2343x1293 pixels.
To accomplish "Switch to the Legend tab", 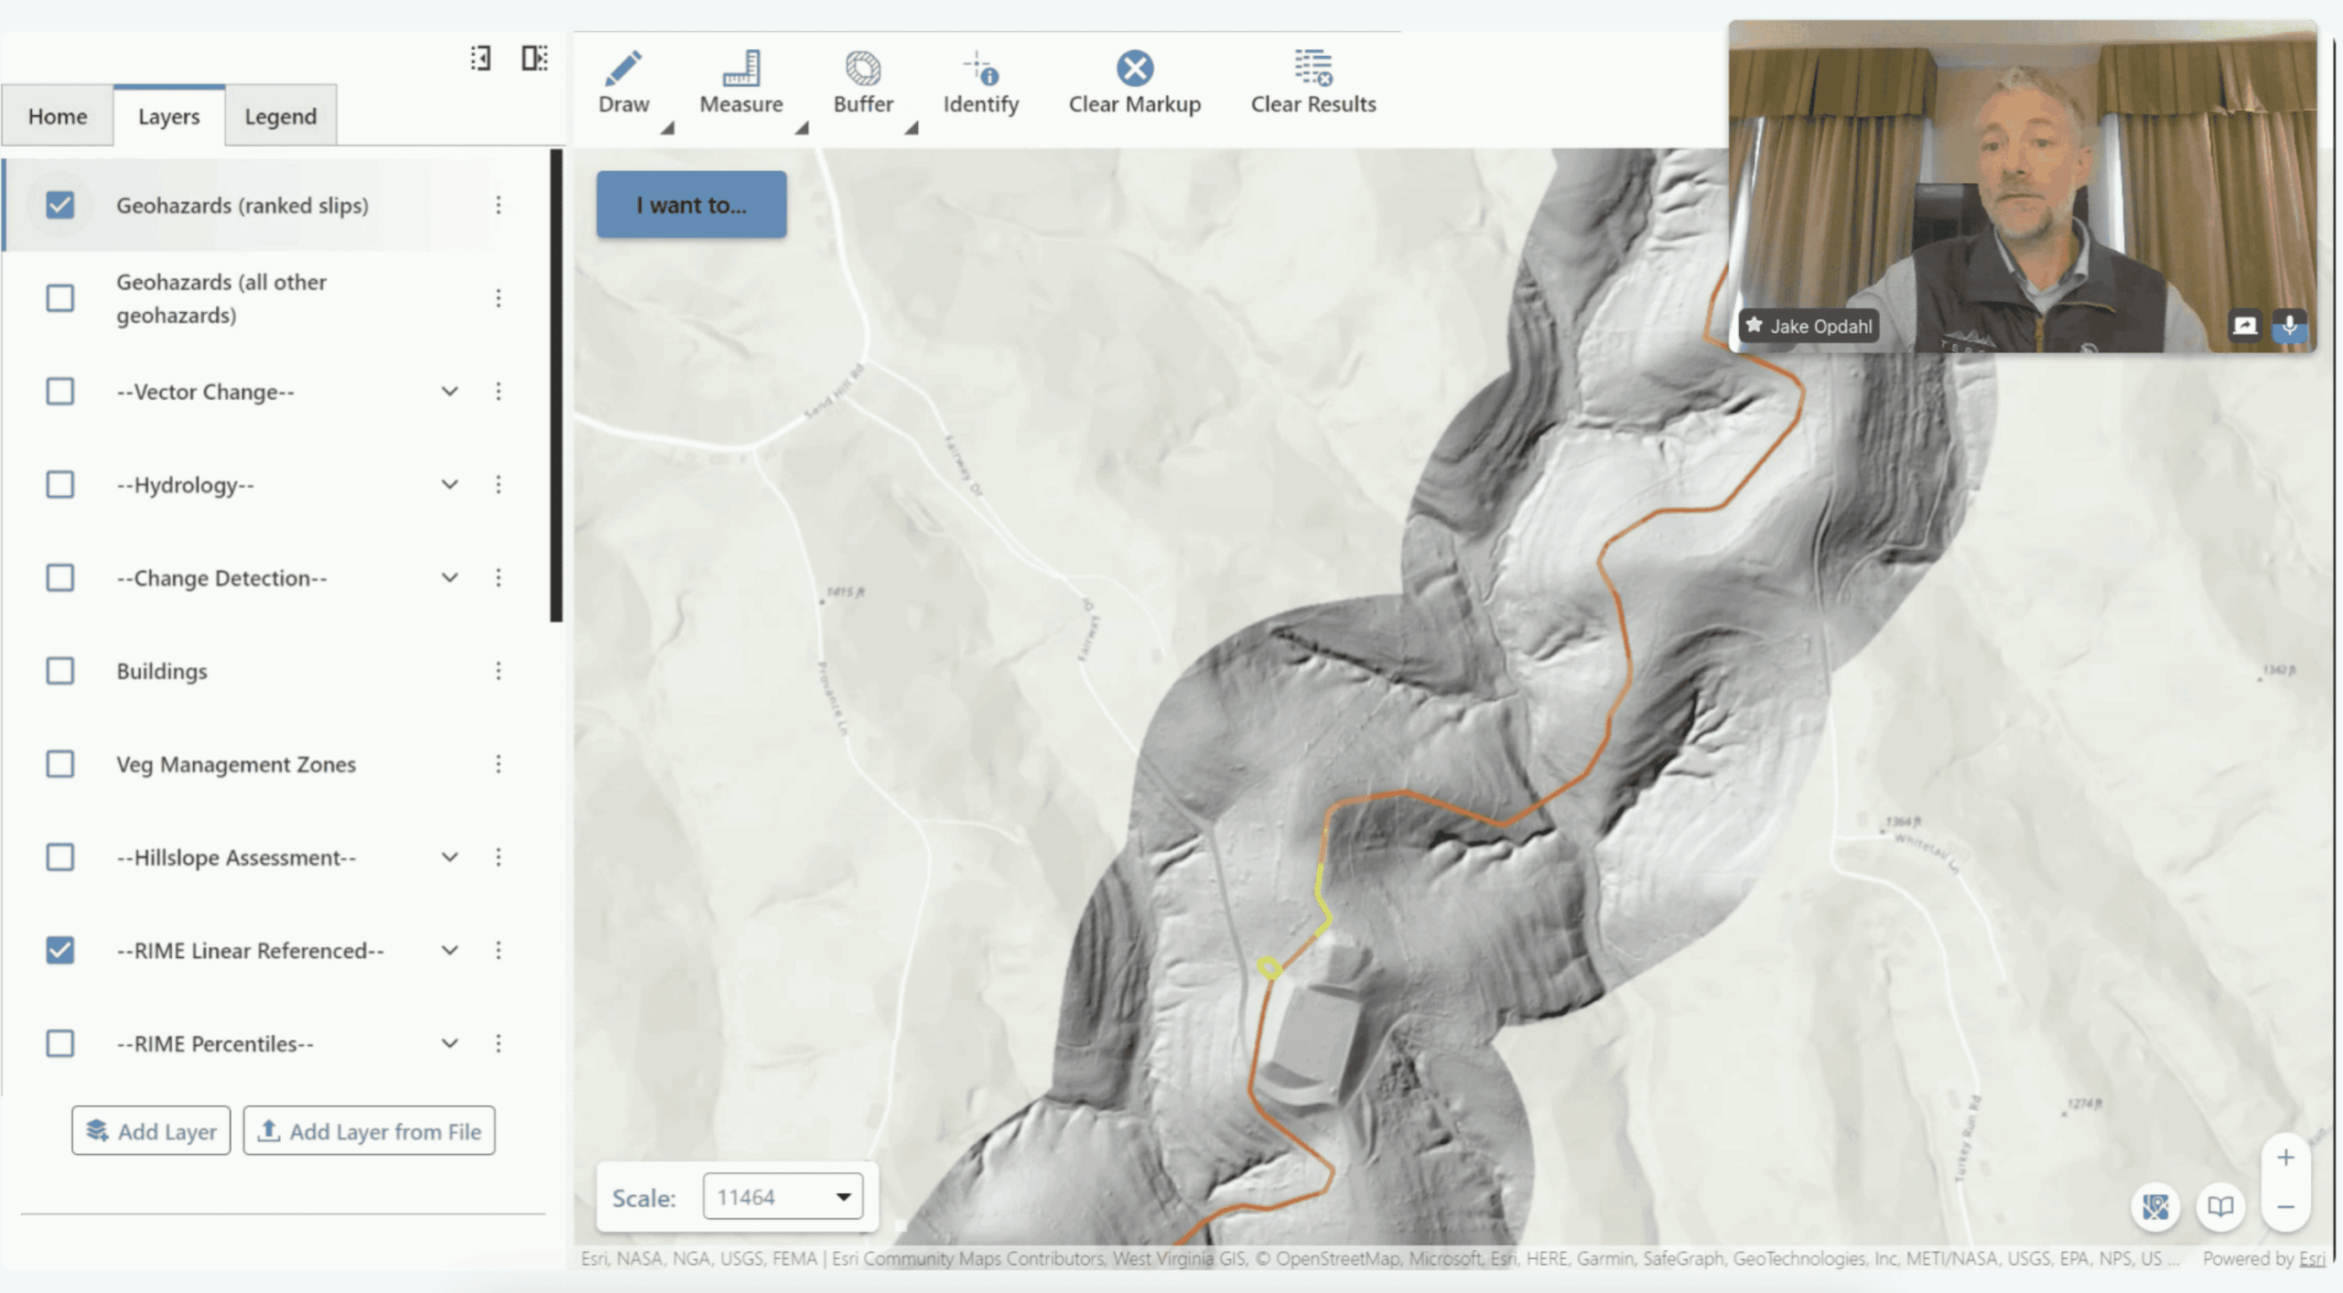I will click(280, 116).
